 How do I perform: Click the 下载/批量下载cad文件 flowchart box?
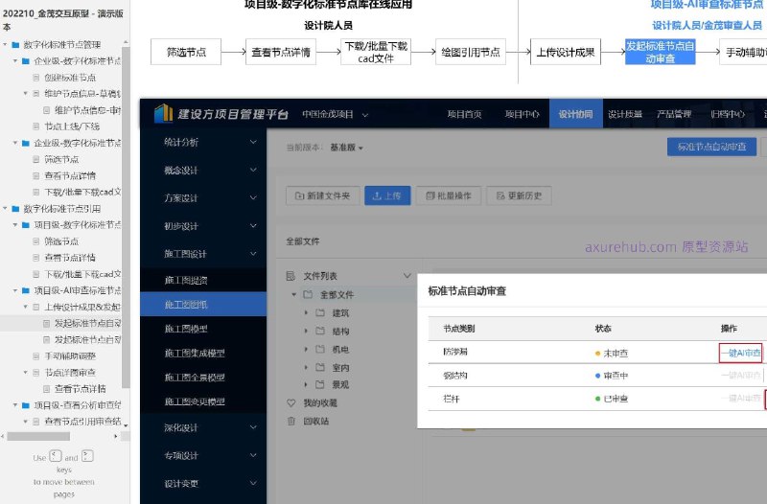[x=376, y=52]
